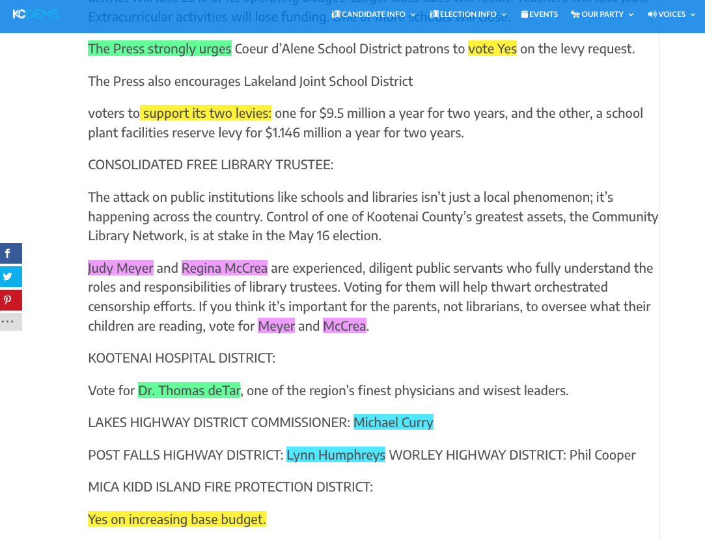
Task: Click the Election Info menu icon
Action: [434, 14]
